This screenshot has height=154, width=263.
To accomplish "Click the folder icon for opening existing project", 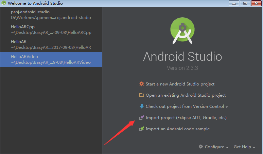I will tap(142, 95).
